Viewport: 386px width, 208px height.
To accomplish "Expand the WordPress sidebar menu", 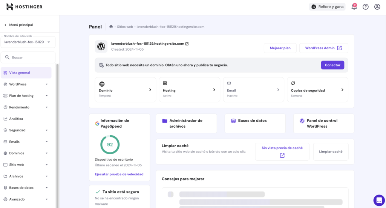I will [x=26, y=84].
